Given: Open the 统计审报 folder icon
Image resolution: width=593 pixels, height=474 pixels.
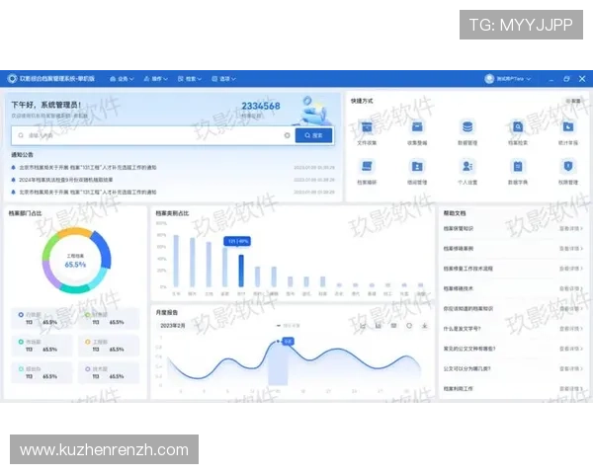Looking at the screenshot, I should click(566, 127).
